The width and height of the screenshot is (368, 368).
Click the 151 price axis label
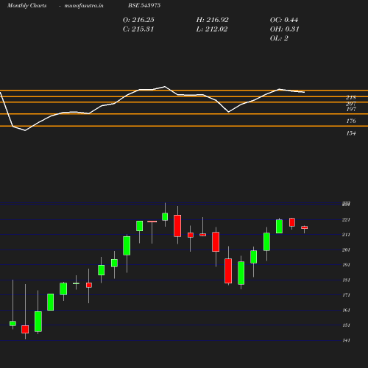pyautogui.click(x=346, y=325)
